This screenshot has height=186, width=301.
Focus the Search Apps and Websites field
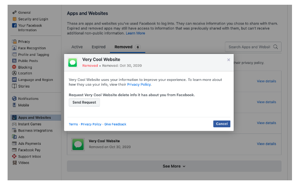pyautogui.click(x=253, y=47)
